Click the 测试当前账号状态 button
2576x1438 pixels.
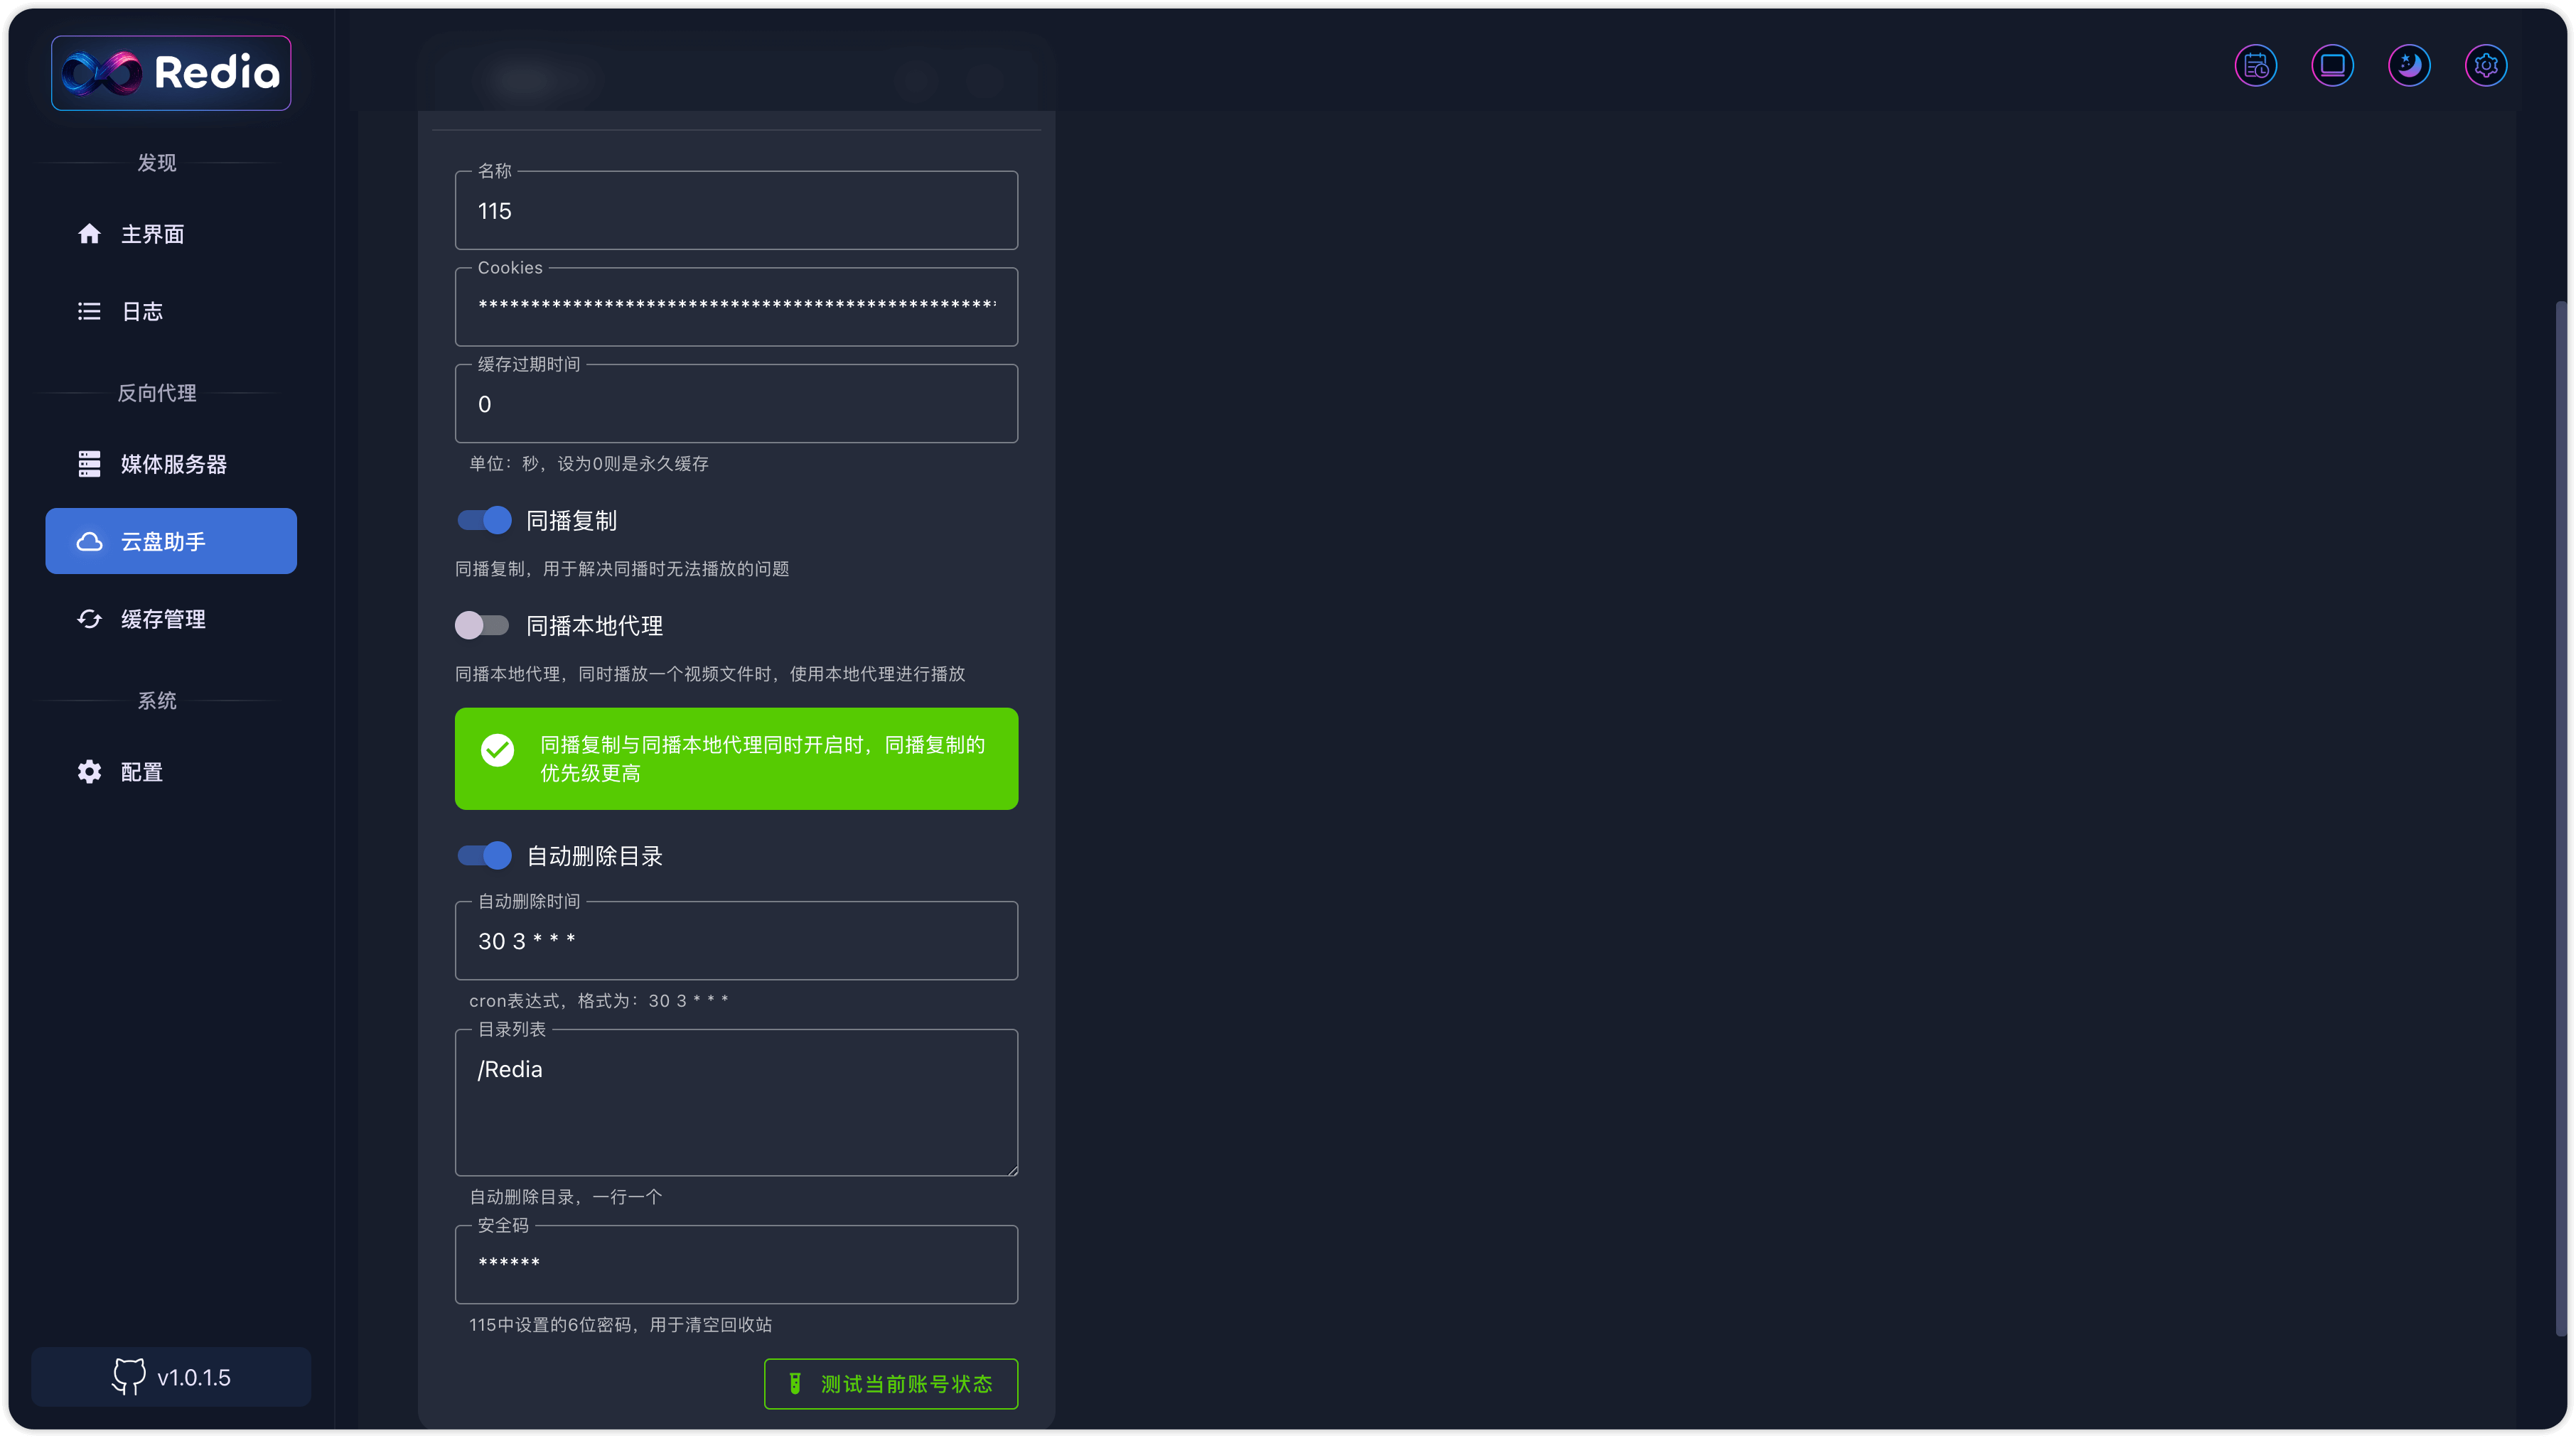(890, 1384)
